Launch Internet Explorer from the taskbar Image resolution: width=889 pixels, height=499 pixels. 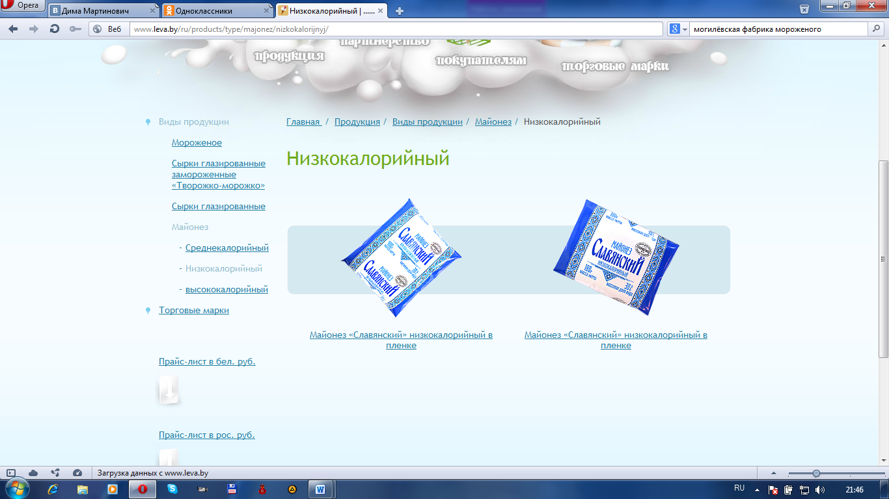(x=53, y=489)
